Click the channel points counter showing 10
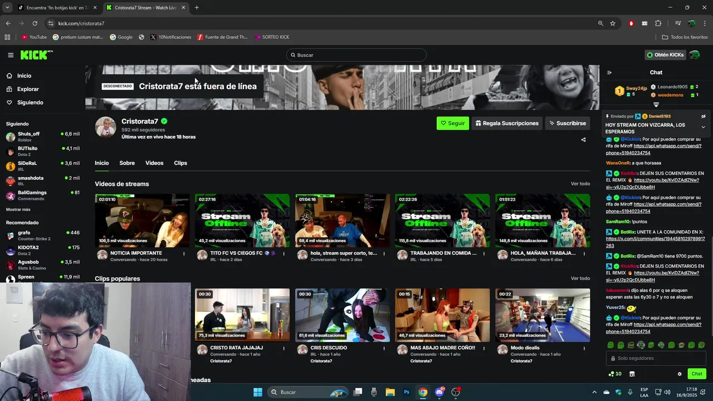The height and width of the screenshot is (401, 713). pyautogui.click(x=615, y=374)
